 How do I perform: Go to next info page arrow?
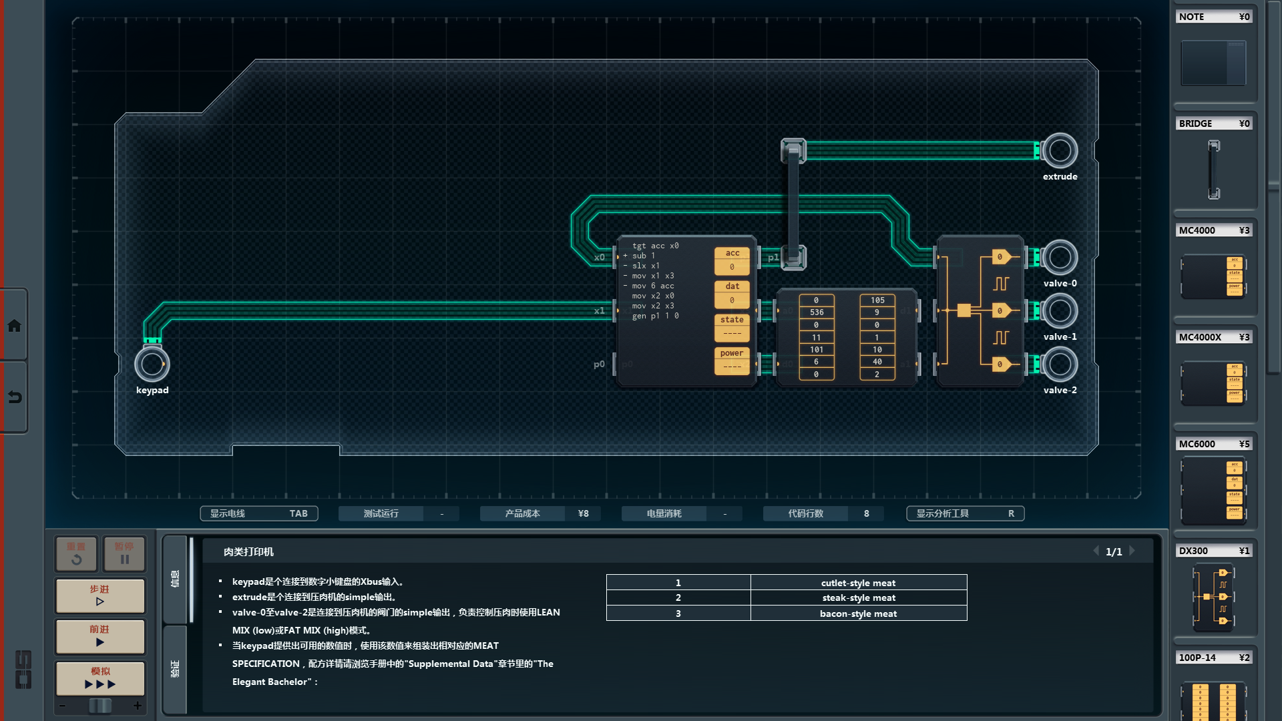tap(1132, 551)
